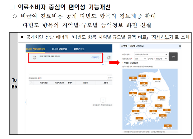Open the 이용 가이드 tab
193x139 pixels.
click(x=79, y=49)
